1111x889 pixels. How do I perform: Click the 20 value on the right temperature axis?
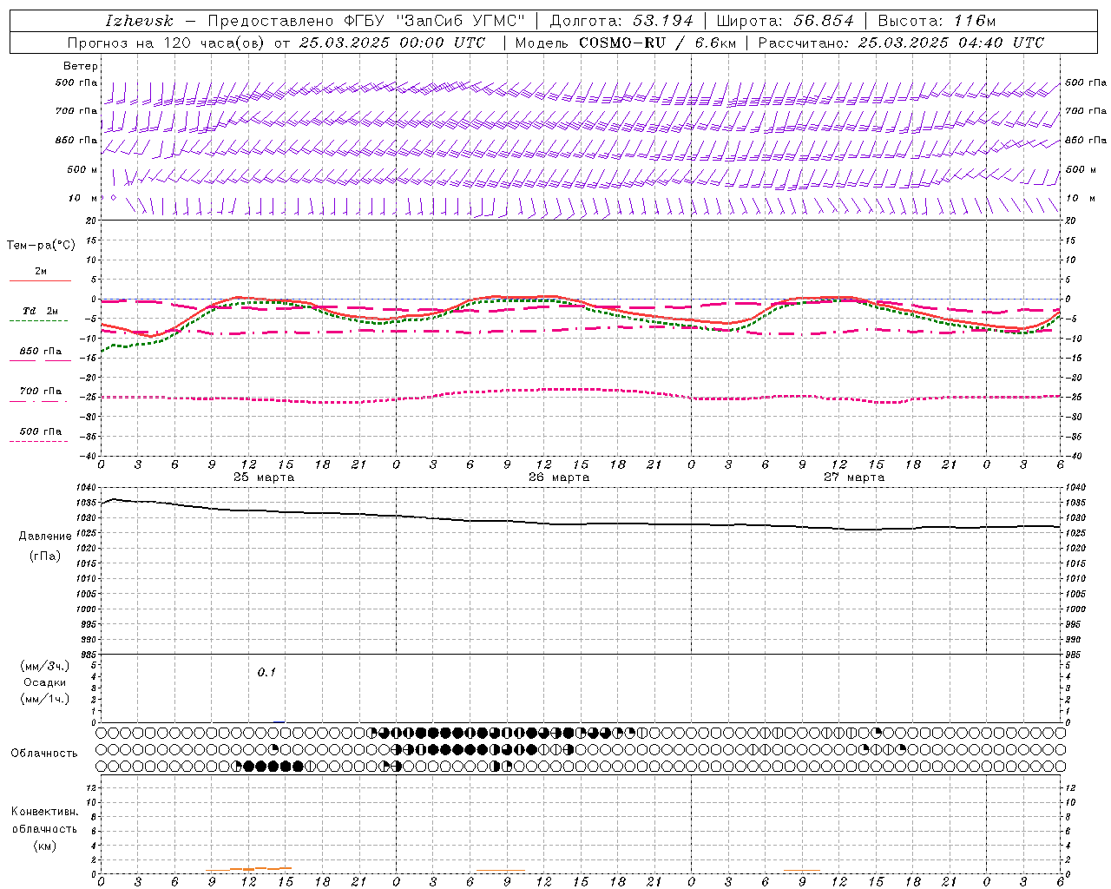click(1071, 221)
